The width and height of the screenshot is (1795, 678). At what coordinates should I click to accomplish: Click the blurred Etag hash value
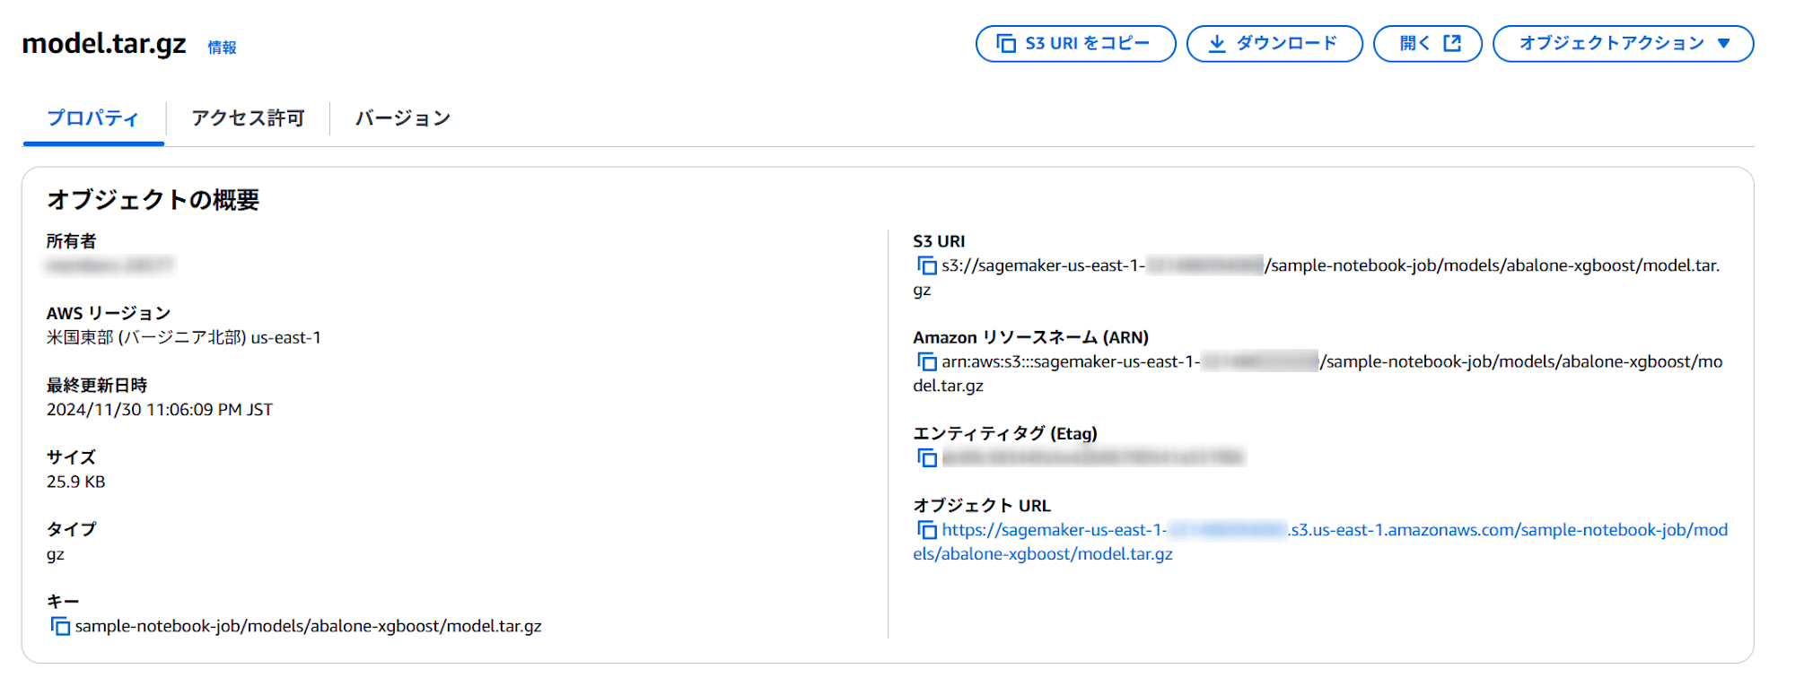tap(1093, 457)
